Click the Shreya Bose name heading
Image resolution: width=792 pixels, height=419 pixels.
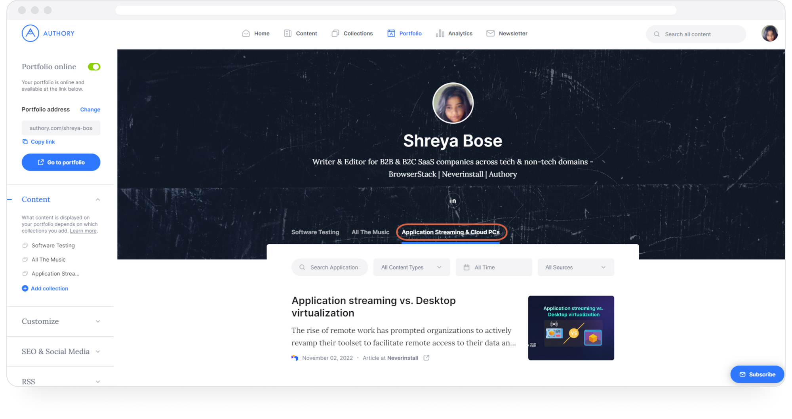(453, 141)
